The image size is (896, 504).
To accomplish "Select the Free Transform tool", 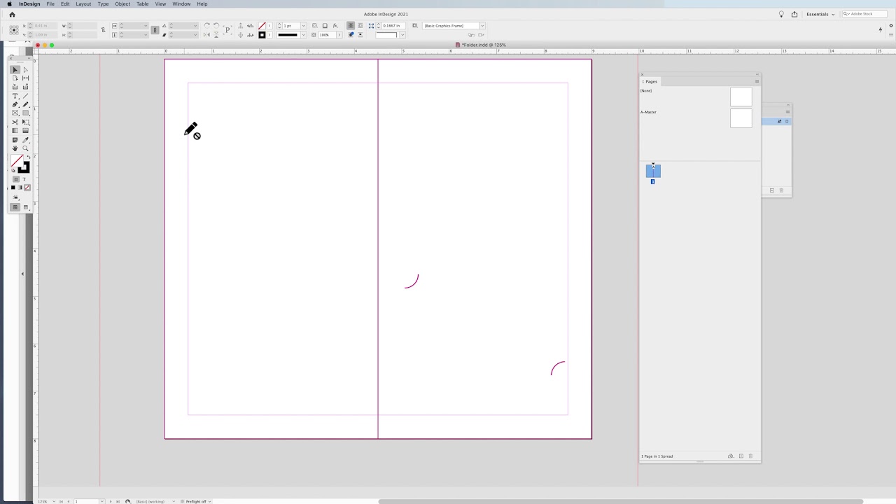I will point(26,122).
